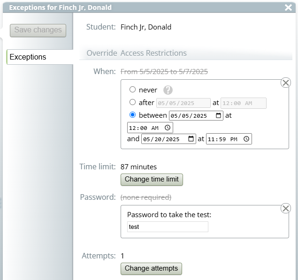Open calendar picker for between start date
This screenshot has height=280, width=298.
pyautogui.click(x=218, y=115)
